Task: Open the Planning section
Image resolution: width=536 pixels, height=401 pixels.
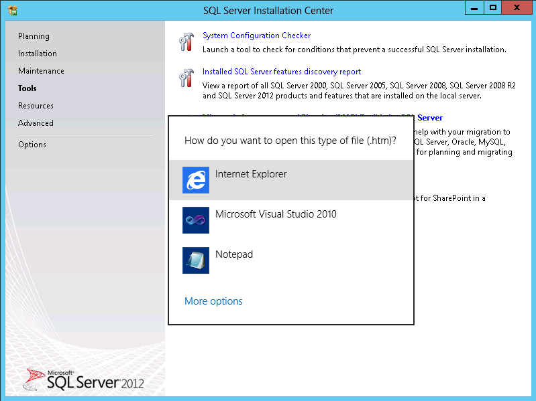Action: coord(34,36)
